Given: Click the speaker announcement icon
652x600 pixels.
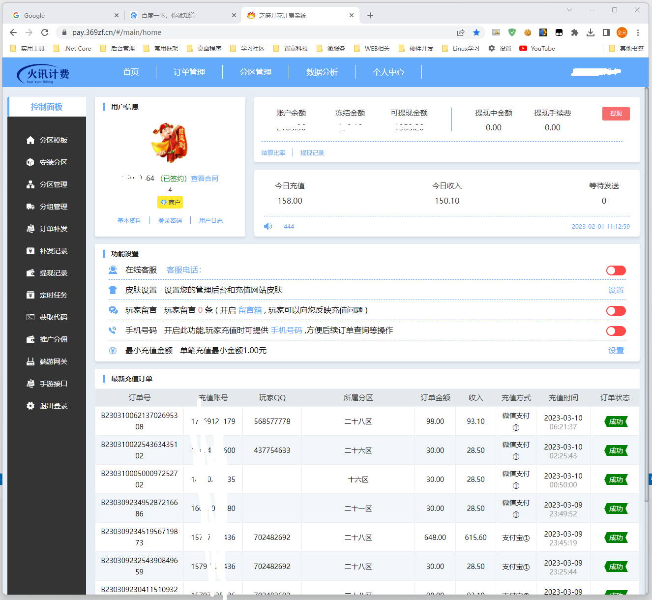Looking at the screenshot, I should click(268, 226).
